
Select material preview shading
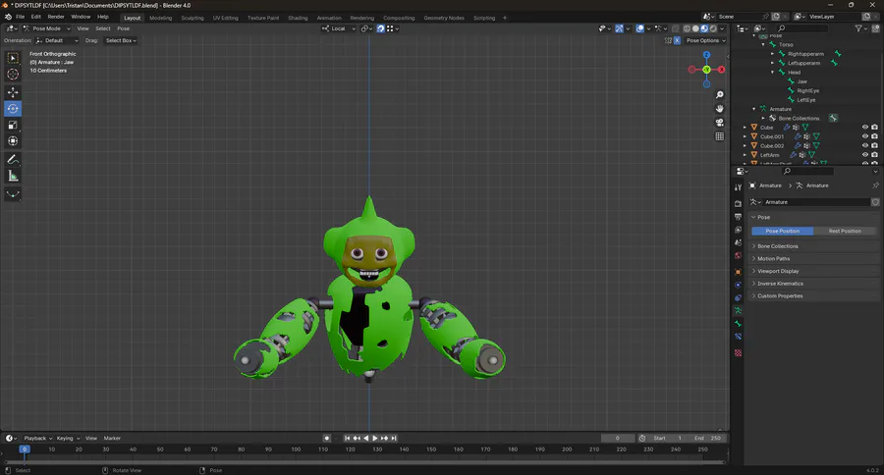[x=704, y=28]
